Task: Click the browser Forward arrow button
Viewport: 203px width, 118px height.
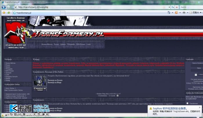Action: click(x=8, y=7)
